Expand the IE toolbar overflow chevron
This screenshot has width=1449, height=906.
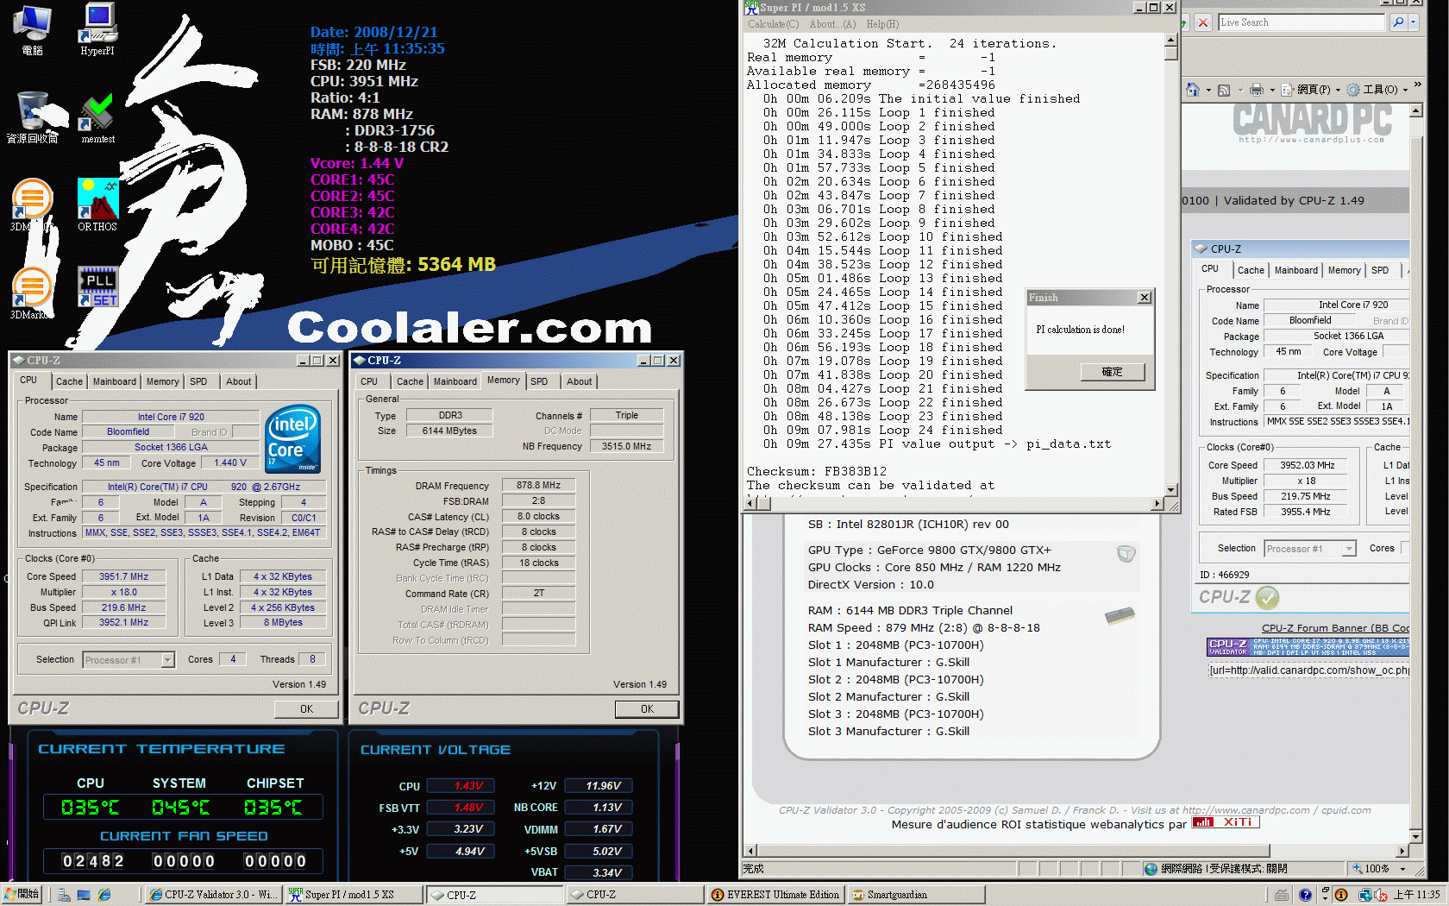click(x=1418, y=85)
